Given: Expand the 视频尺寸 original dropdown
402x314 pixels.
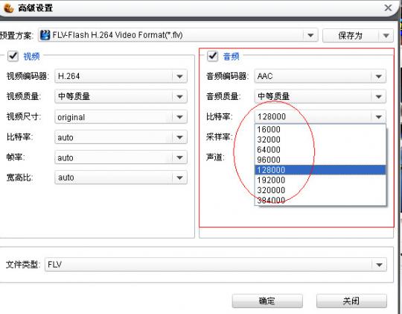Looking at the screenshot, I should [x=121, y=117].
